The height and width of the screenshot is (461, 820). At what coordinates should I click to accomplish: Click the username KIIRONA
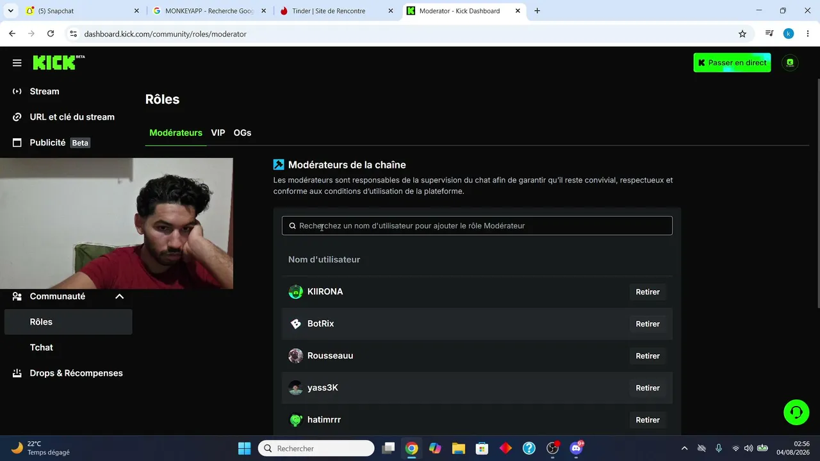click(325, 292)
